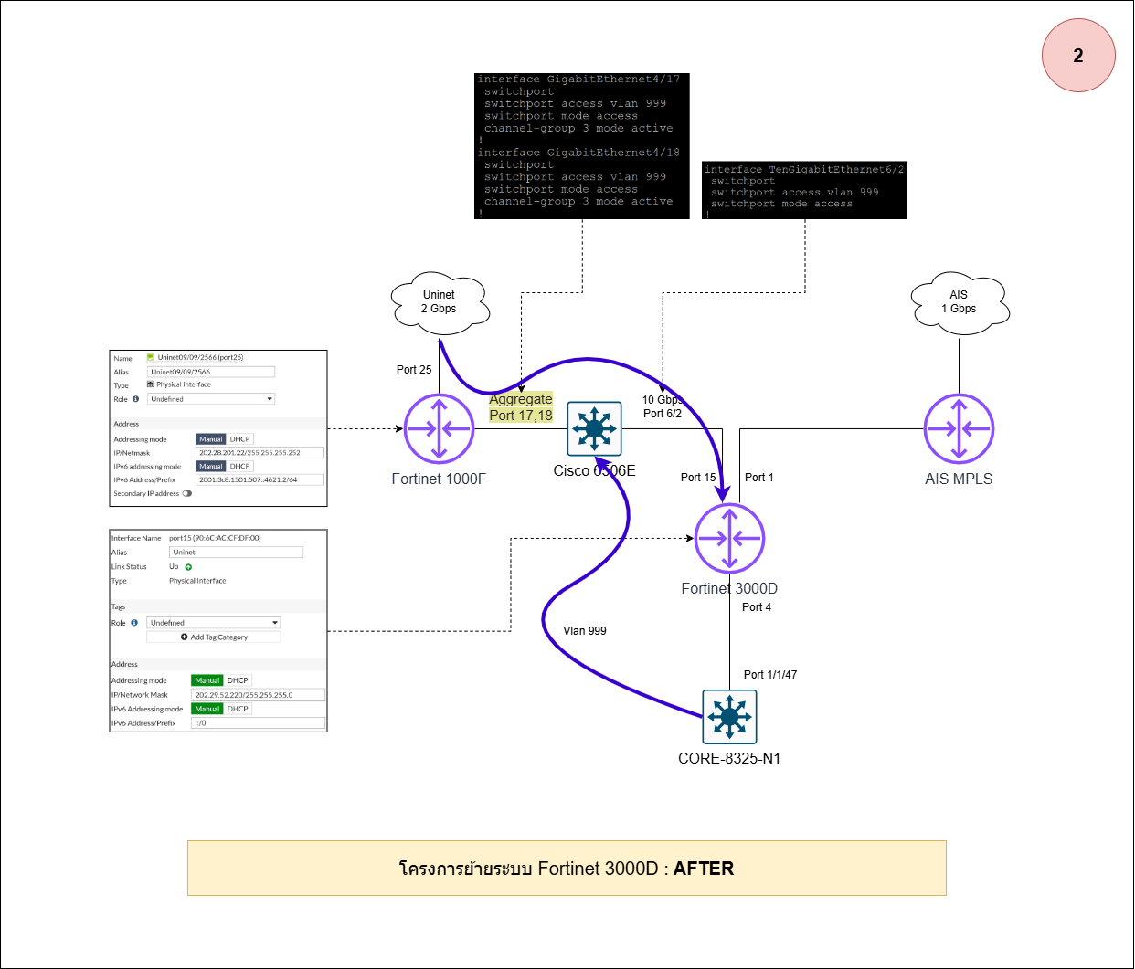This screenshot has width=1135, height=969.
Task: Click the AIS 1 Gbps cloud shape
Action: (x=959, y=301)
